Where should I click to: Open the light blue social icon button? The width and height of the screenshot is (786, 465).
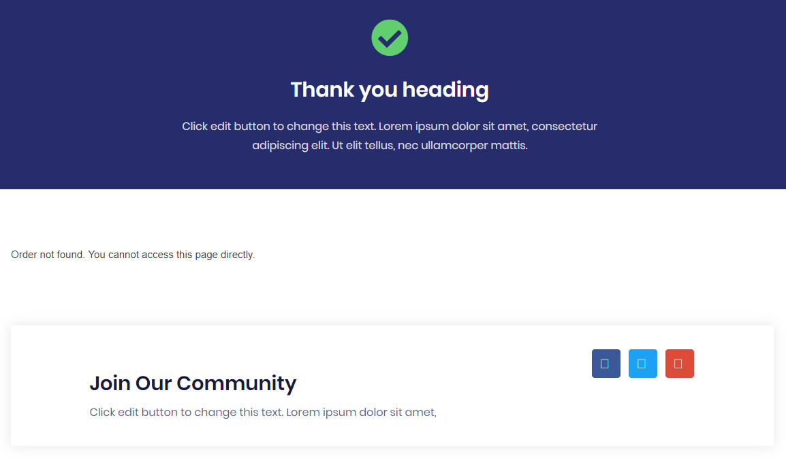click(642, 364)
